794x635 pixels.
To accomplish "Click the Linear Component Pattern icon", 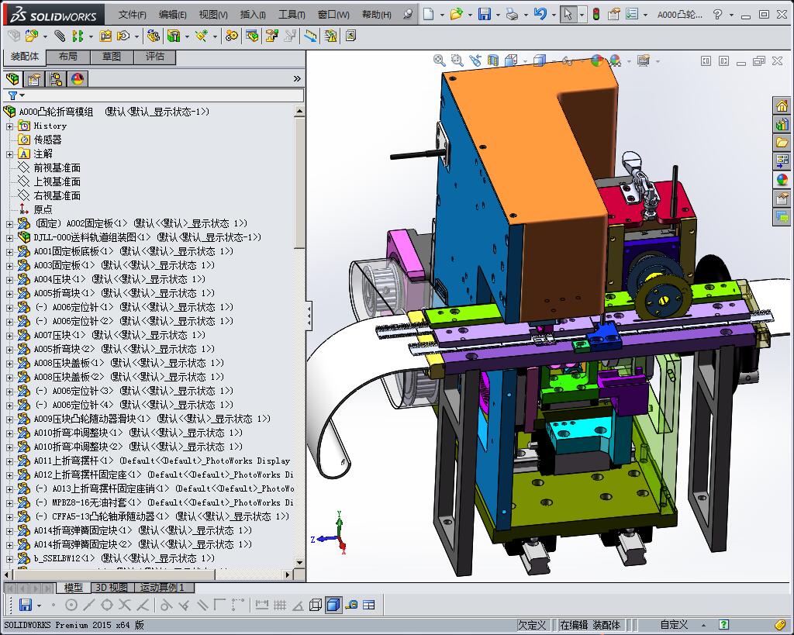I will click(77, 36).
